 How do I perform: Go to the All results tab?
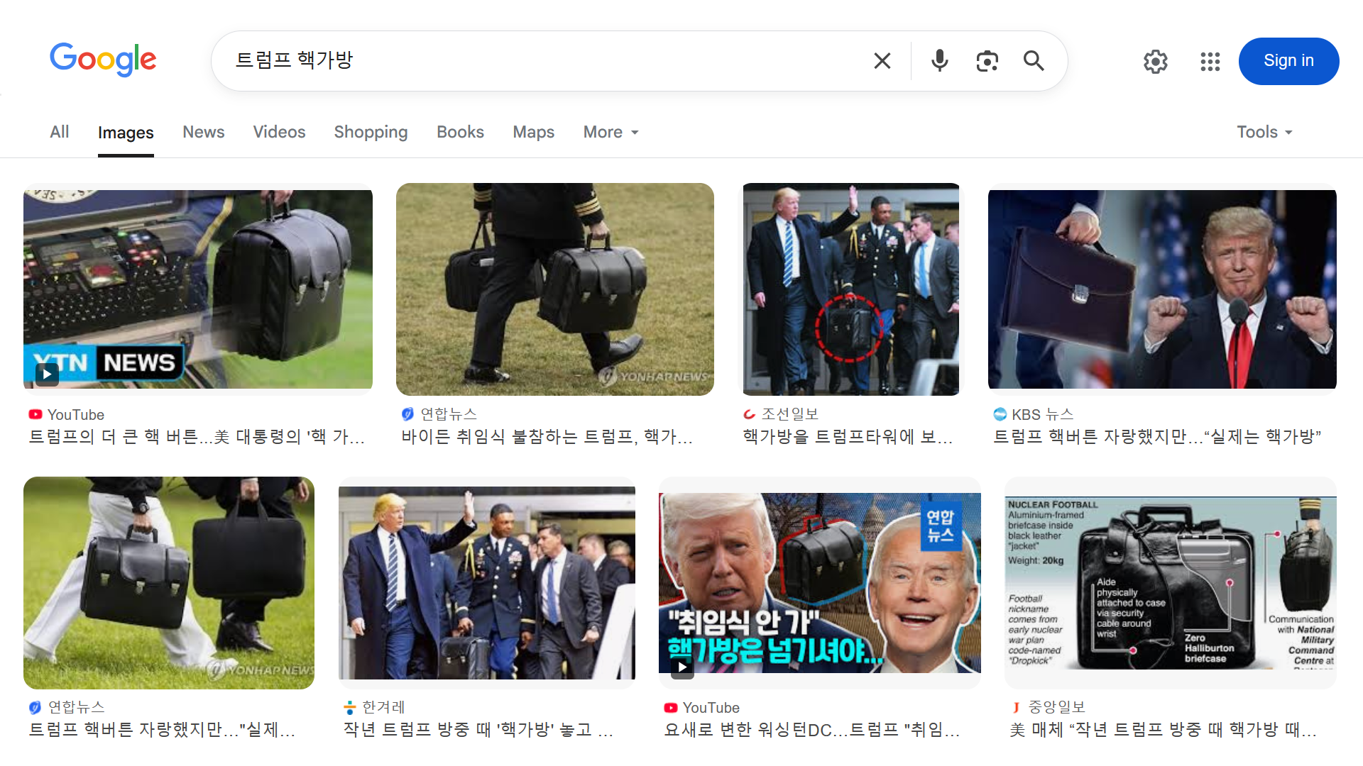coord(60,133)
